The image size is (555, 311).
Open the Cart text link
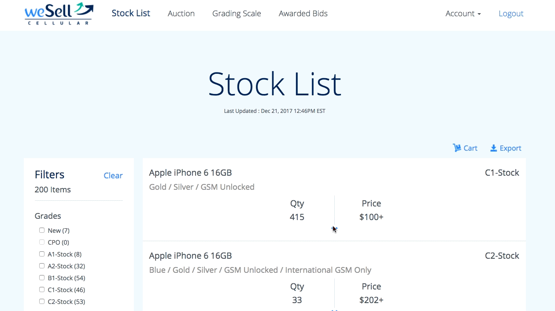tap(470, 148)
